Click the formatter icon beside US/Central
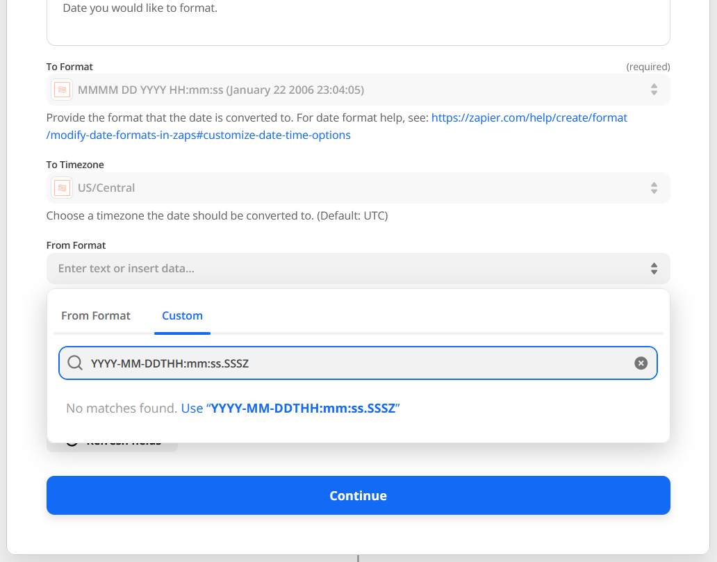Image resolution: width=717 pixels, height=562 pixels. click(x=63, y=188)
